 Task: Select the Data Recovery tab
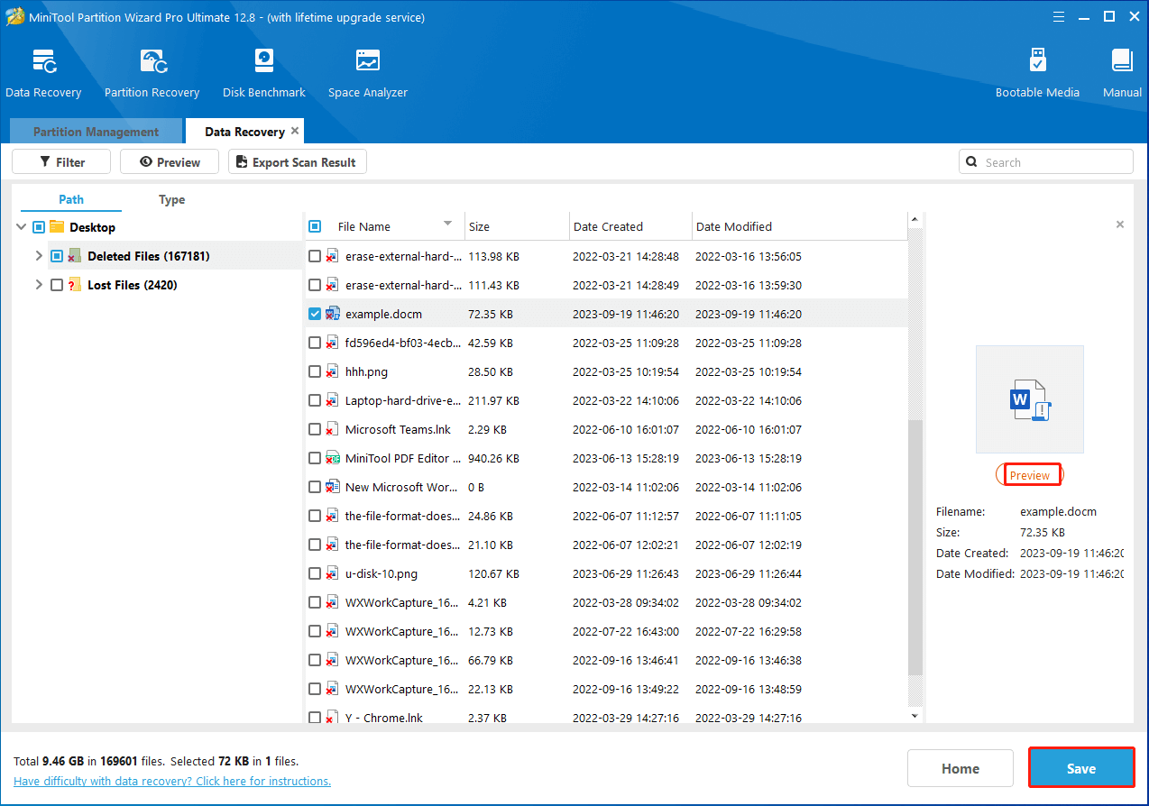[244, 132]
